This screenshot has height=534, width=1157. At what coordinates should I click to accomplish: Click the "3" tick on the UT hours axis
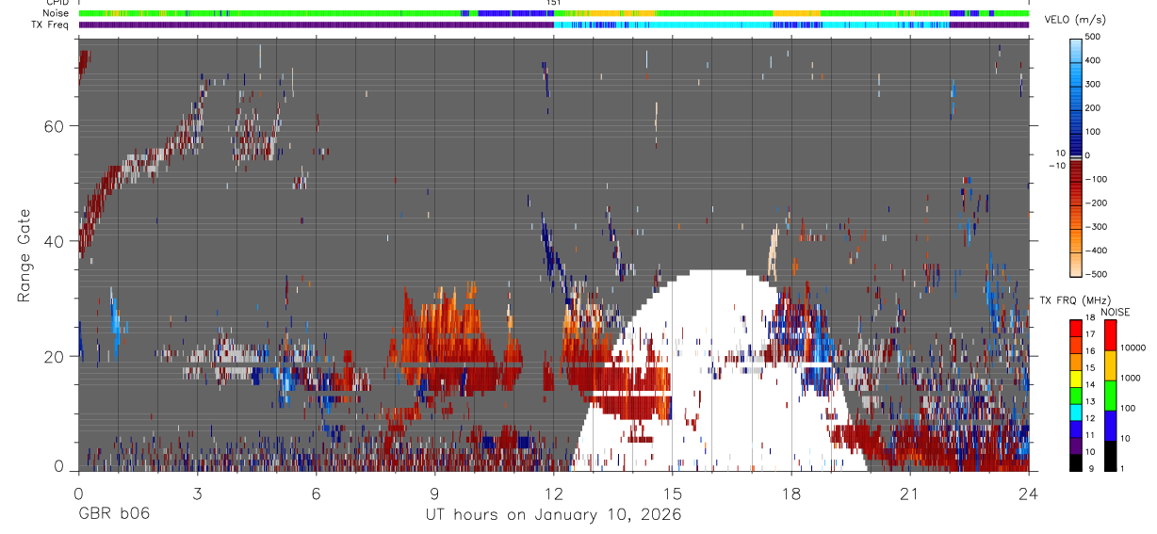pyautogui.click(x=197, y=494)
